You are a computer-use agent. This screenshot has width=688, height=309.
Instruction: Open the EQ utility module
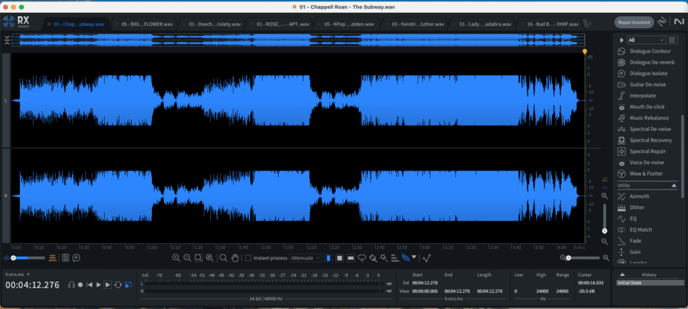[x=627, y=218]
